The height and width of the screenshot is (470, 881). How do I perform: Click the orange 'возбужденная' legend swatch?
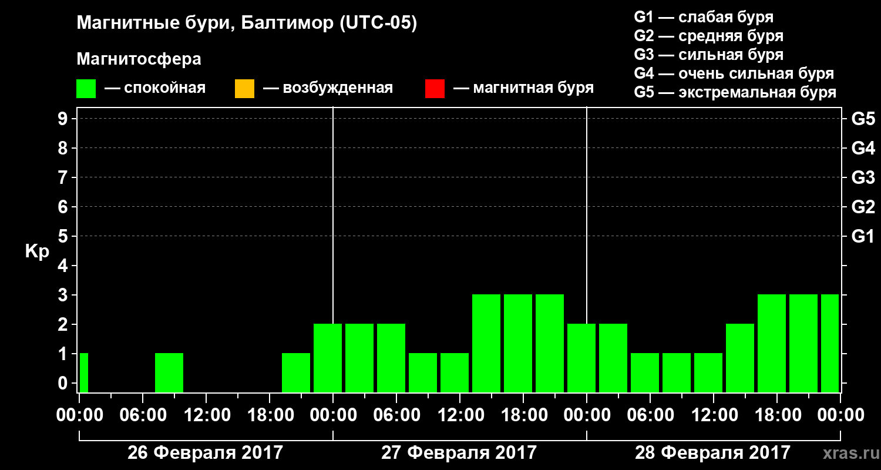[x=244, y=89]
